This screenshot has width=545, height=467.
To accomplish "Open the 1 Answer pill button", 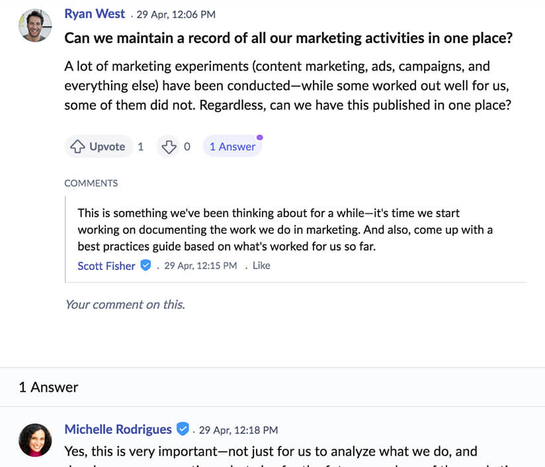I will click(x=232, y=146).
